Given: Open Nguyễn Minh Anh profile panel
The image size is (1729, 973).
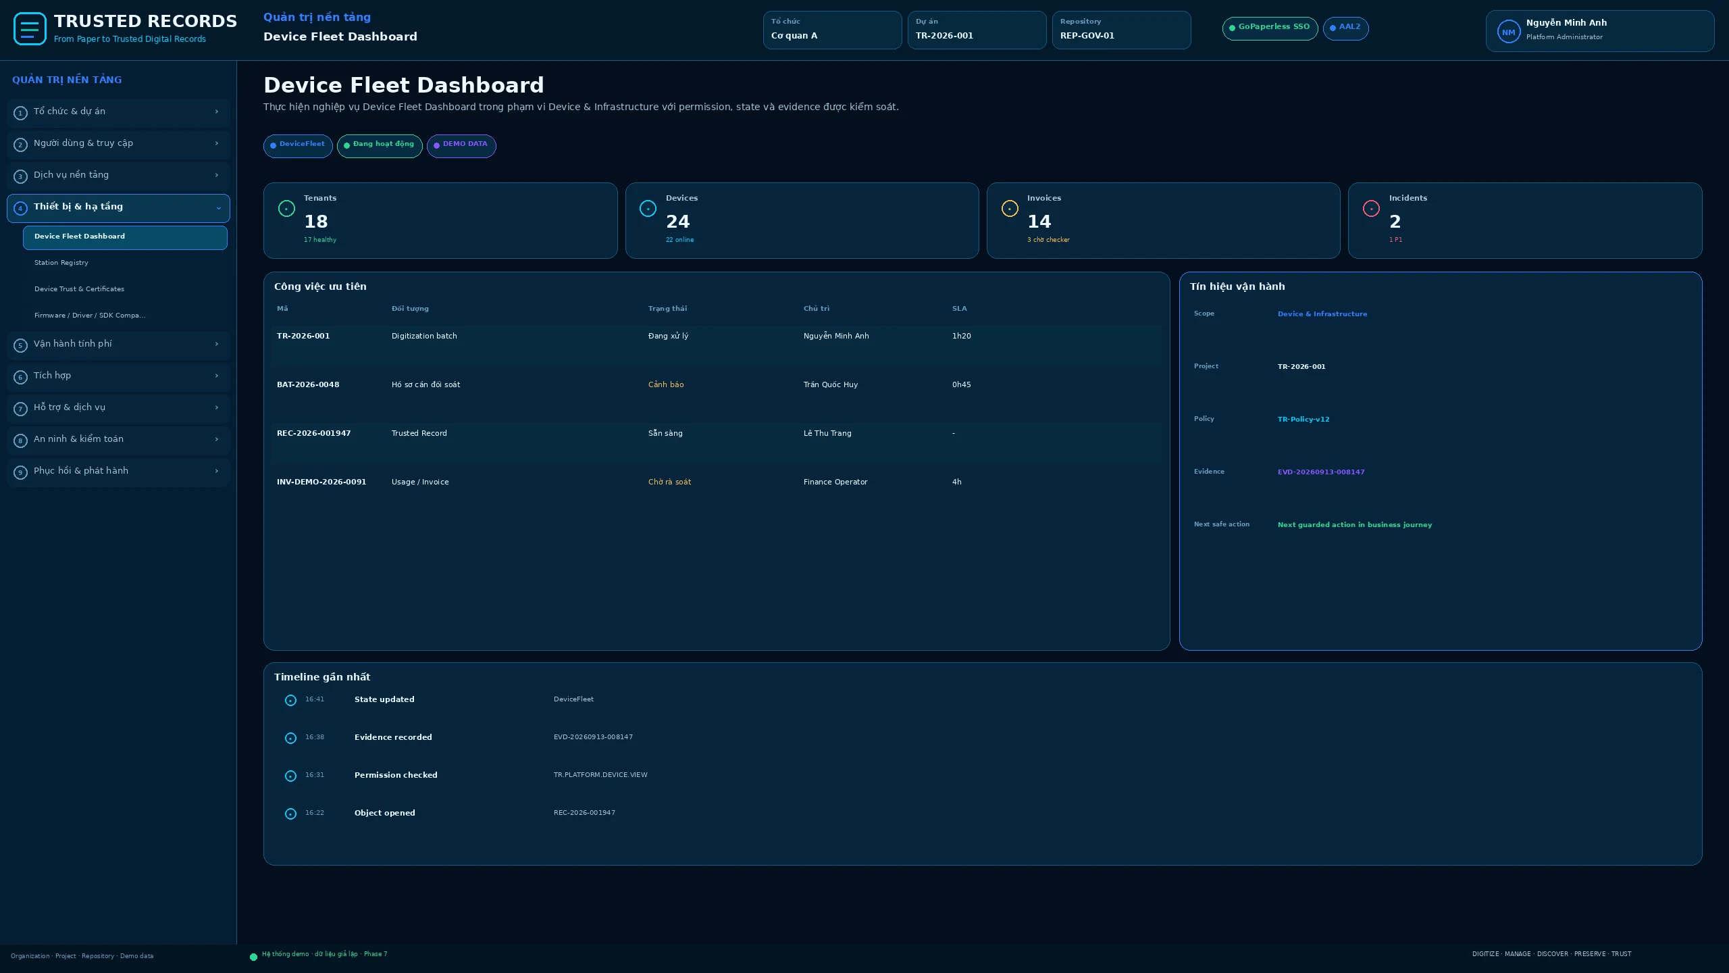Looking at the screenshot, I should pyautogui.click(x=1599, y=31).
